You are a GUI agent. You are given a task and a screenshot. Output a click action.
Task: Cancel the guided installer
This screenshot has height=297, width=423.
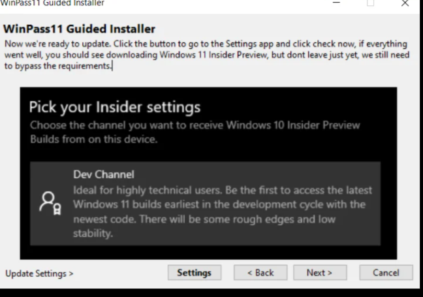click(386, 272)
